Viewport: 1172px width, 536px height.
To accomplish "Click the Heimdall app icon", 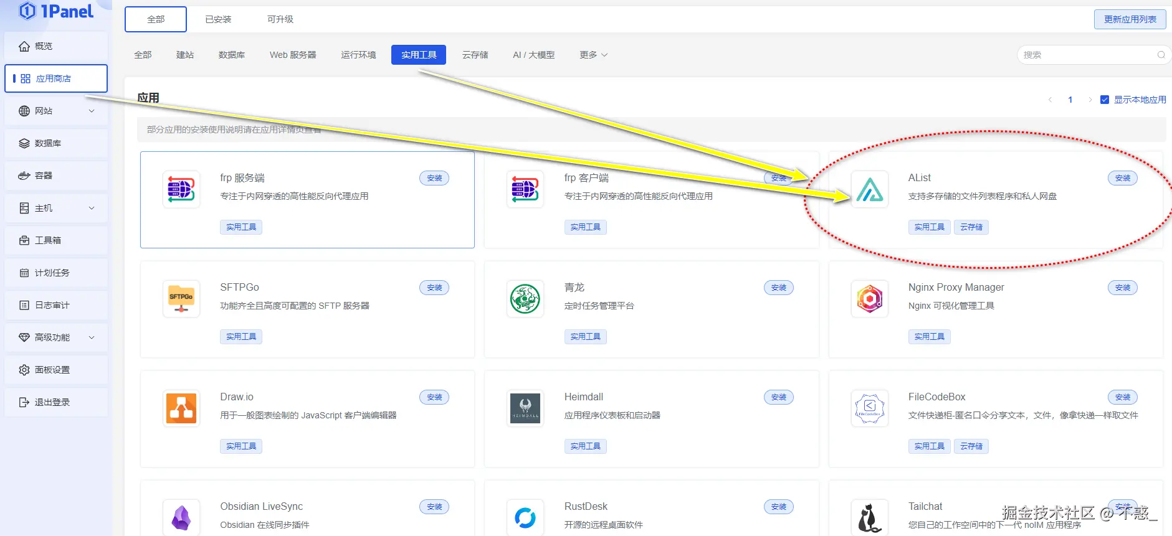I will click(x=525, y=408).
